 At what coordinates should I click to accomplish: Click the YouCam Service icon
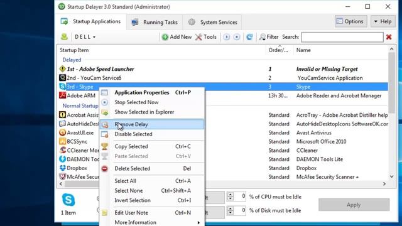click(x=62, y=78)
